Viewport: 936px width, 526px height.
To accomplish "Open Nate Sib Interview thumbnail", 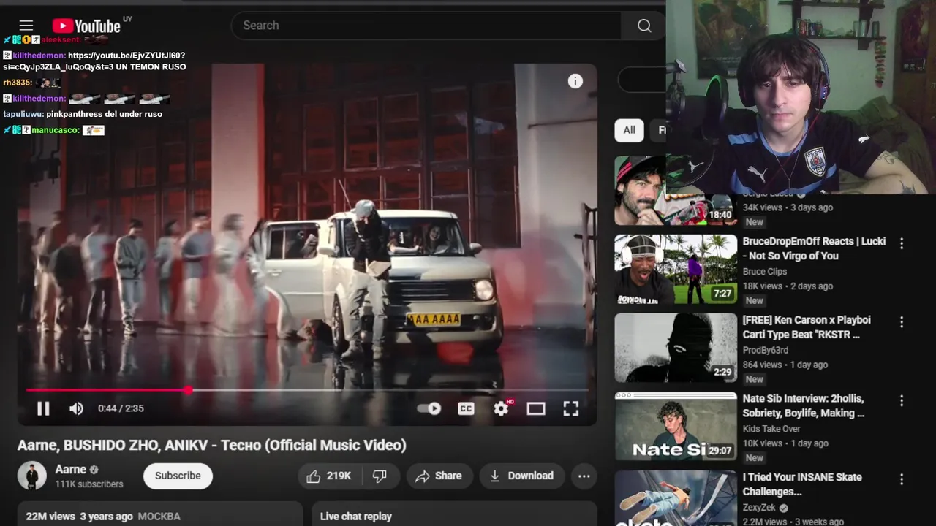I will point(676,427).
